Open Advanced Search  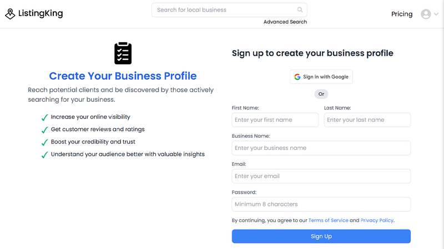[x=285, y=22]
